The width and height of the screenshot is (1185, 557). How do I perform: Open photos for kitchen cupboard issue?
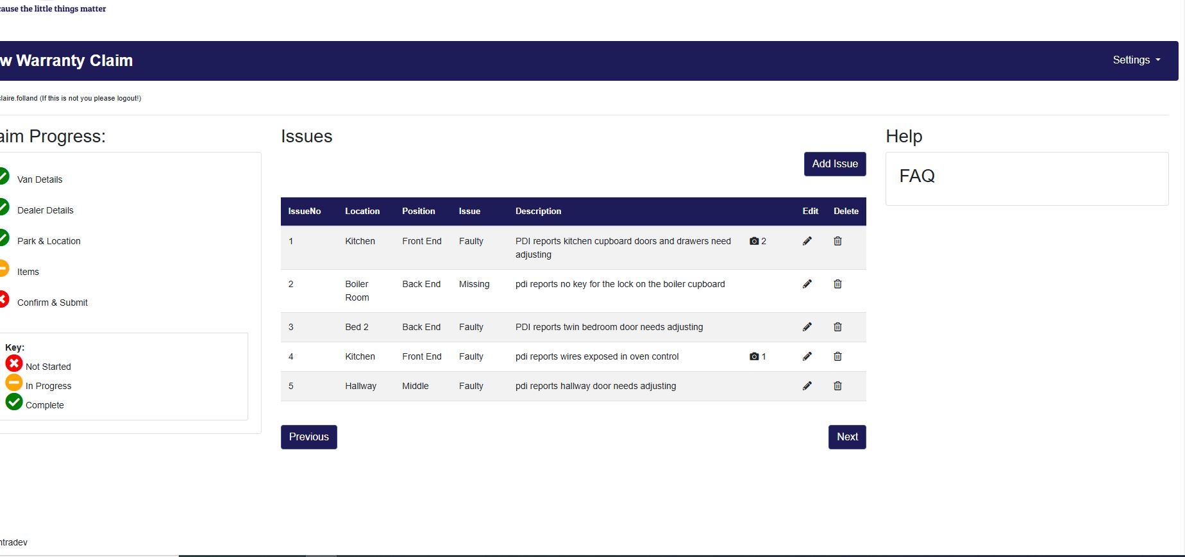click(x=757, y=241)
